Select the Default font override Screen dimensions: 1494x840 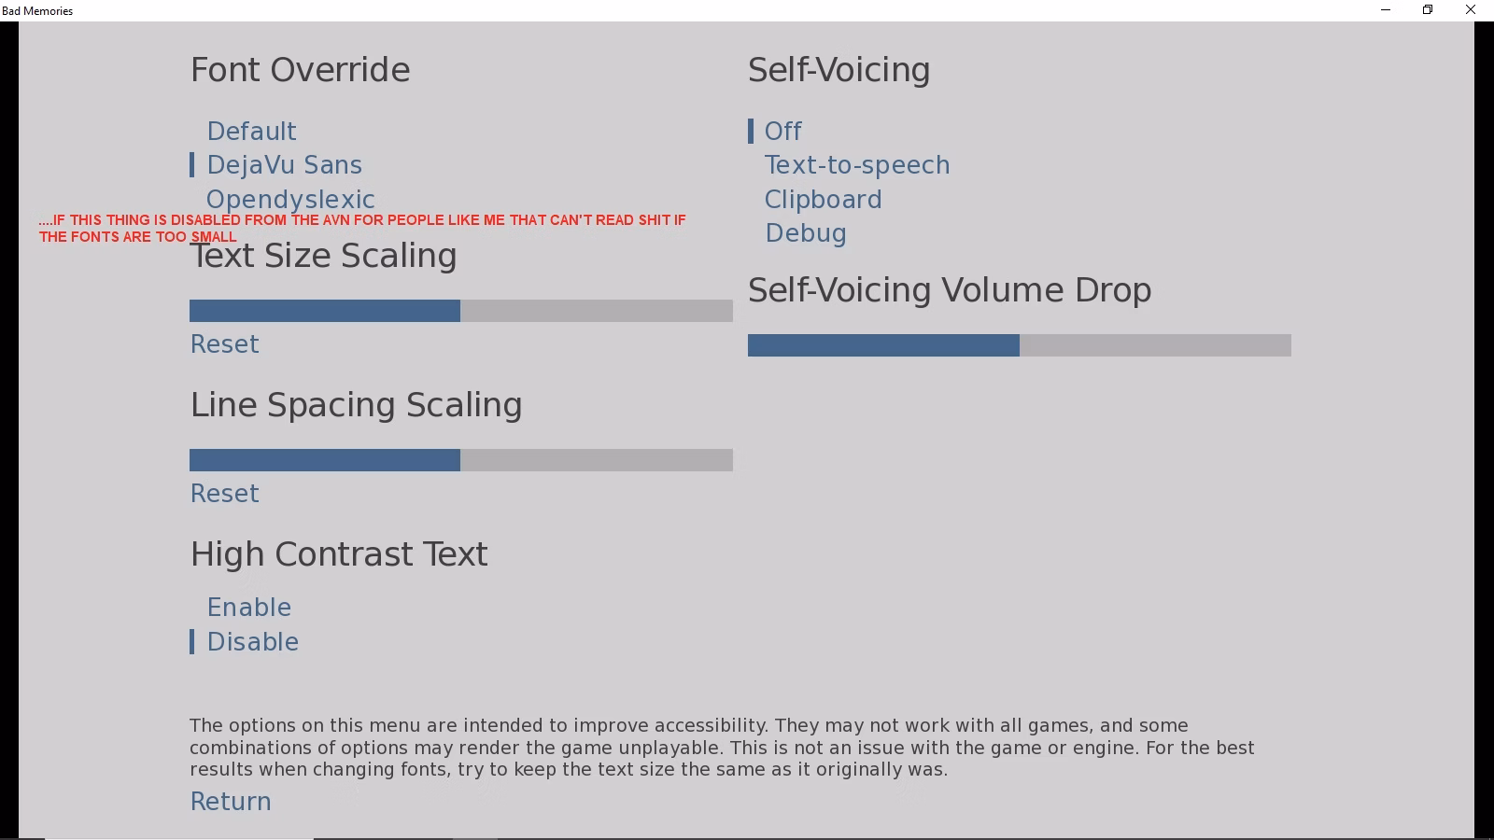(x=251, y=132)
